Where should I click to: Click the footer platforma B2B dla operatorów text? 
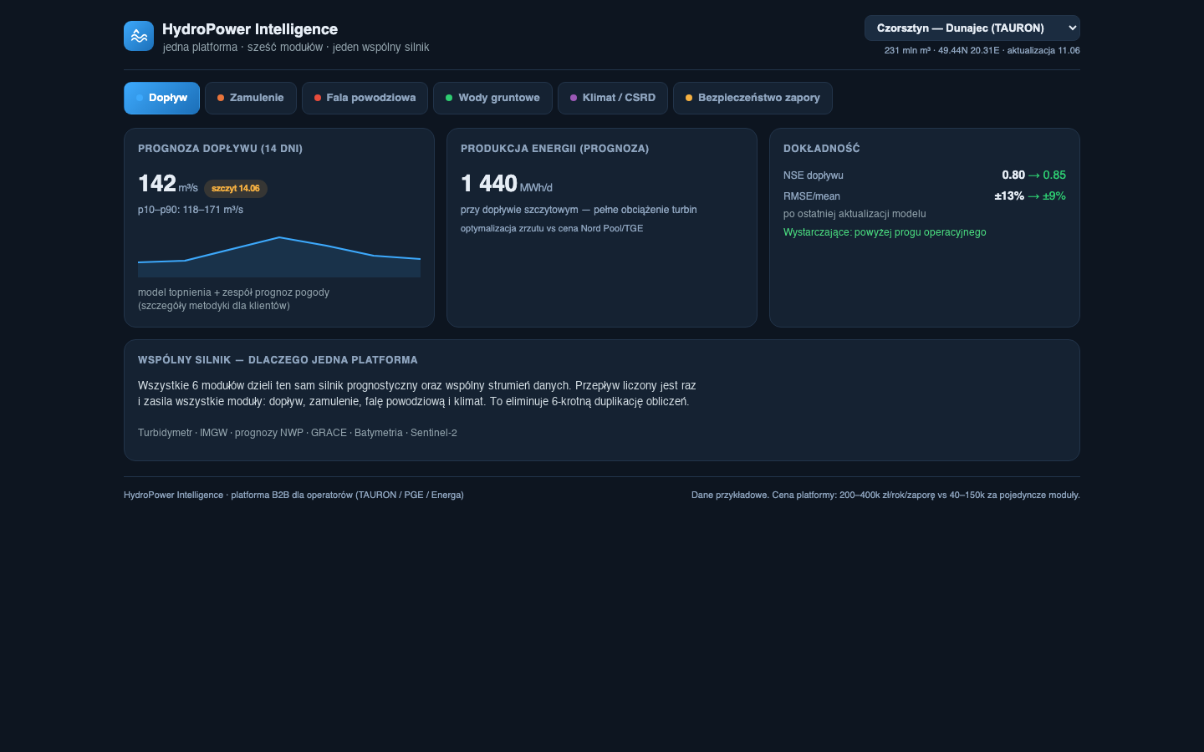point(293,495)
